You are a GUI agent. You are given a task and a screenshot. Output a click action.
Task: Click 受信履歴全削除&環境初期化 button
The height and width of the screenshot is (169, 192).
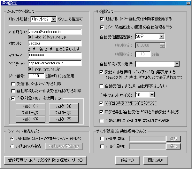[x=45, y=160]
